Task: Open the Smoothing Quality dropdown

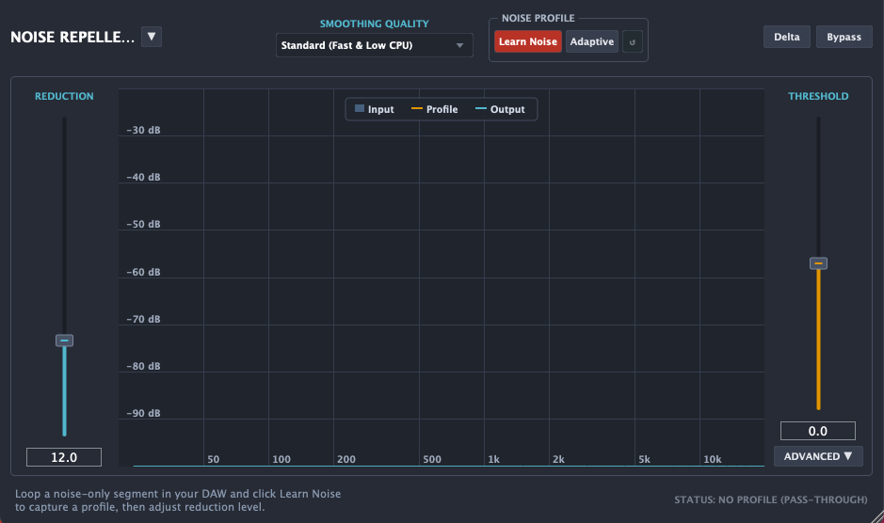Action: coord(374,45)
